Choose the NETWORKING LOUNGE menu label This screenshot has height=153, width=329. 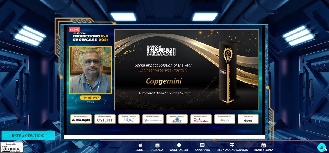coord(232,150)
